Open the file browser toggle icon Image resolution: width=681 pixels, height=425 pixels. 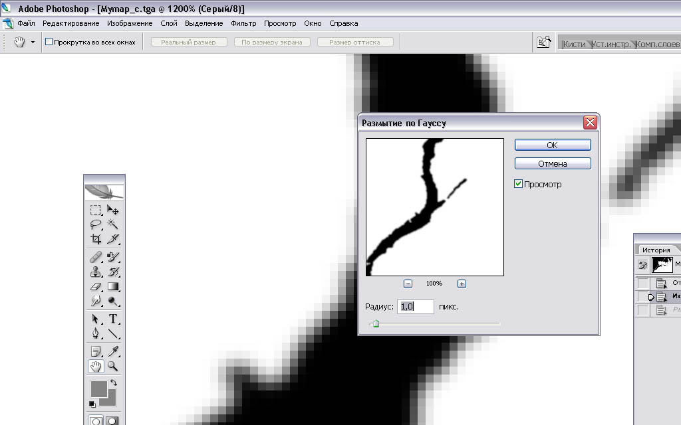pos(544,42)
